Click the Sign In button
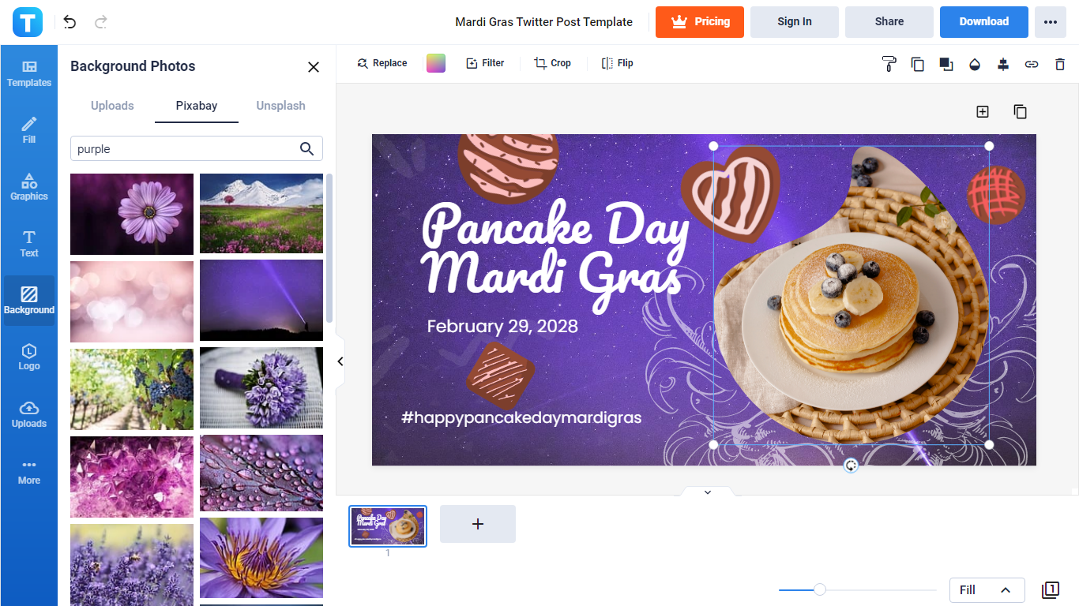The height and width of the screenshot is (606, 1079). tap(794, 22)
